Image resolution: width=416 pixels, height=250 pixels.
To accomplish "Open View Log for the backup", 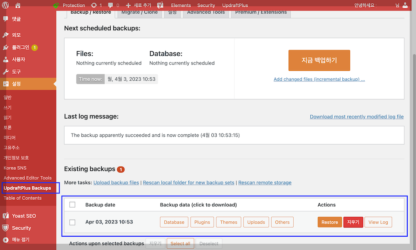I will pos(378,222).
